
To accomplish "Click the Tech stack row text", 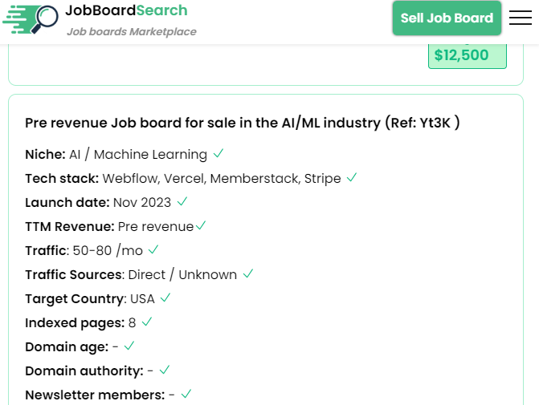I will coord(183,178).
